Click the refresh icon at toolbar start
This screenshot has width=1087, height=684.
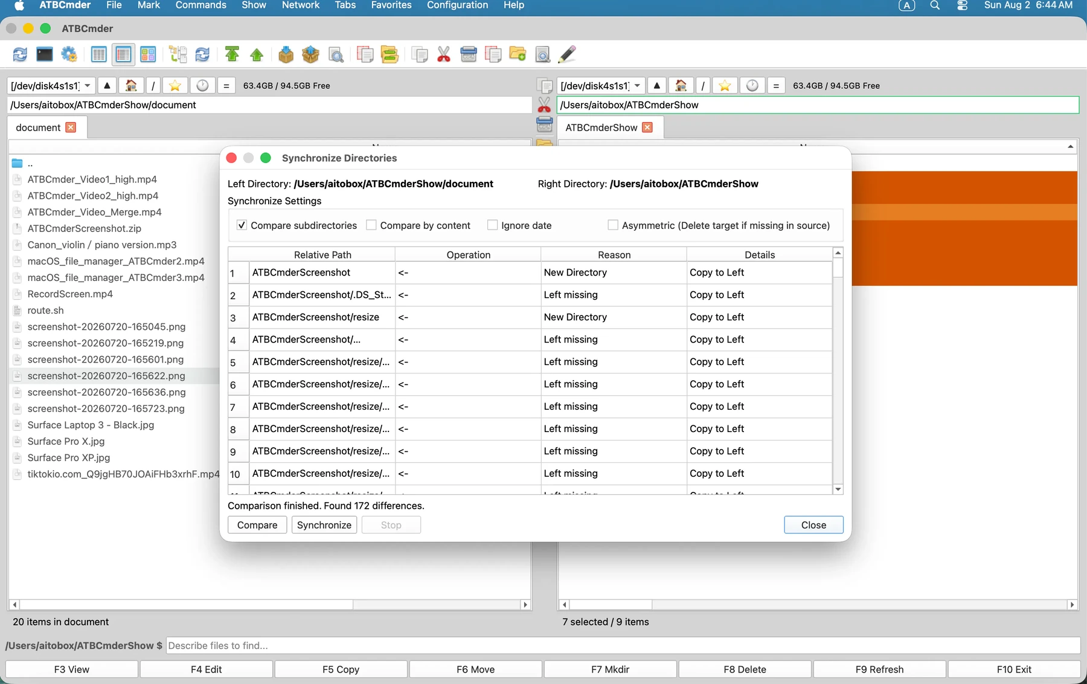tap(20, 54)
